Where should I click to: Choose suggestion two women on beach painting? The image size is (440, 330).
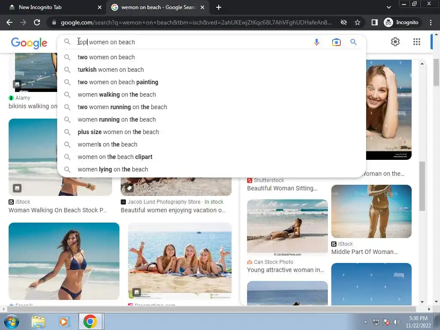211,82
